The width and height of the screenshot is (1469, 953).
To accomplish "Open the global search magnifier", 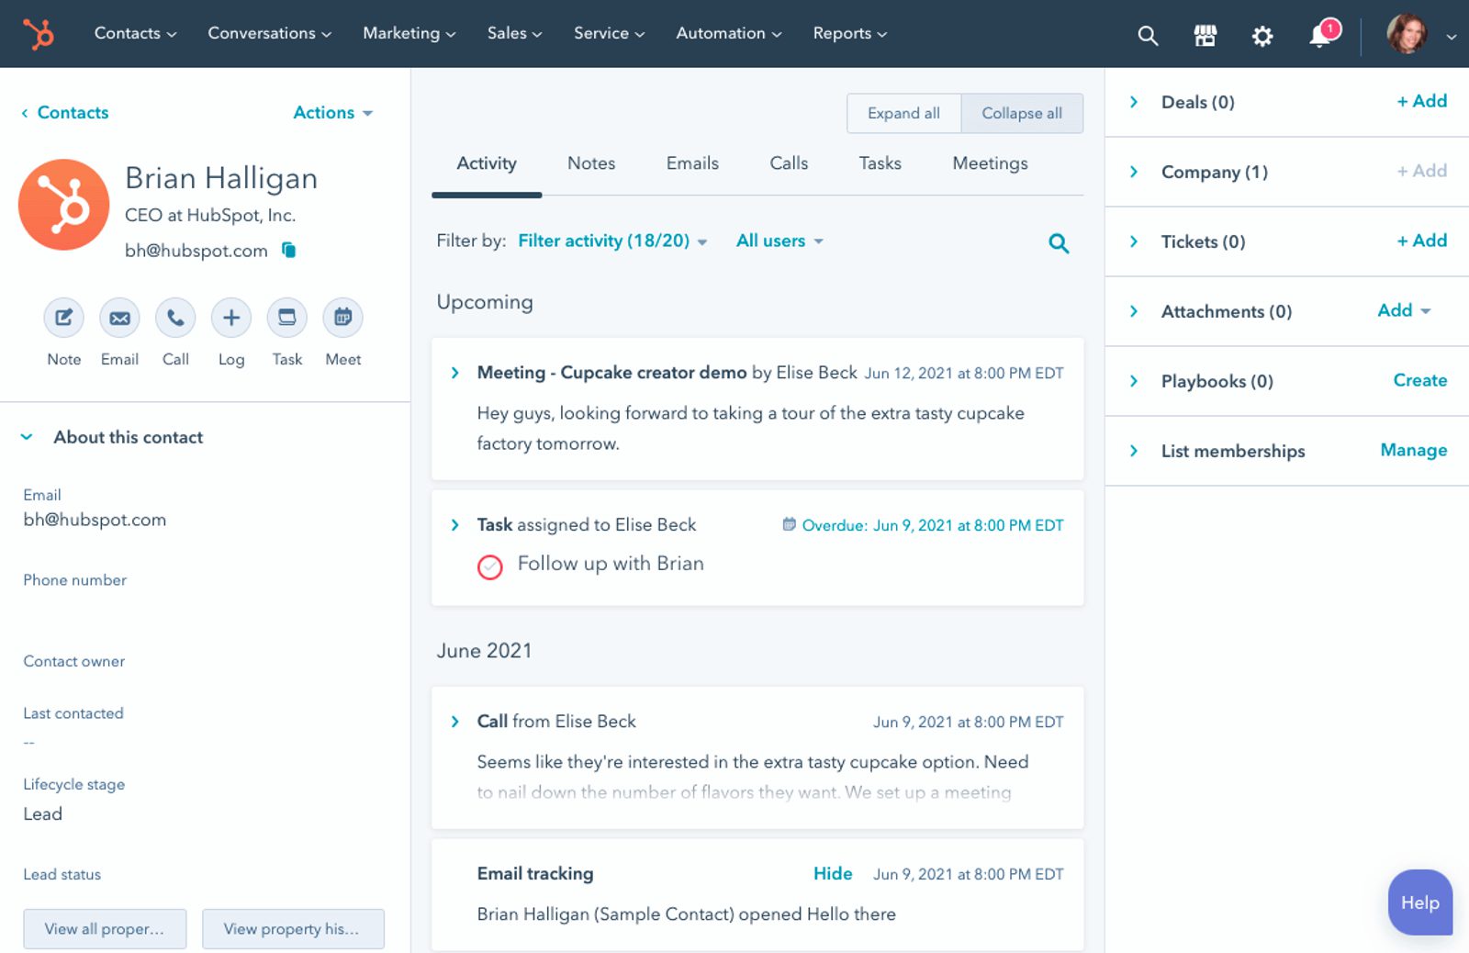I will point(1147,35).
